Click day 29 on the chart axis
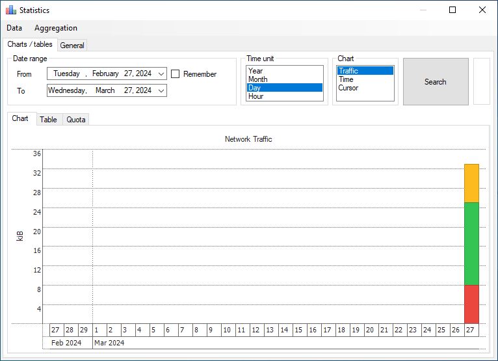The width and height of the screenshot is (498, 361). (84, 330)
